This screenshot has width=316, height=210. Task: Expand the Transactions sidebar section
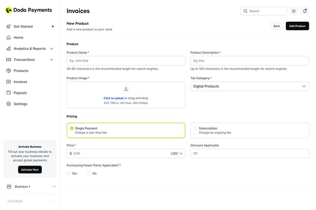click(52, 60)
